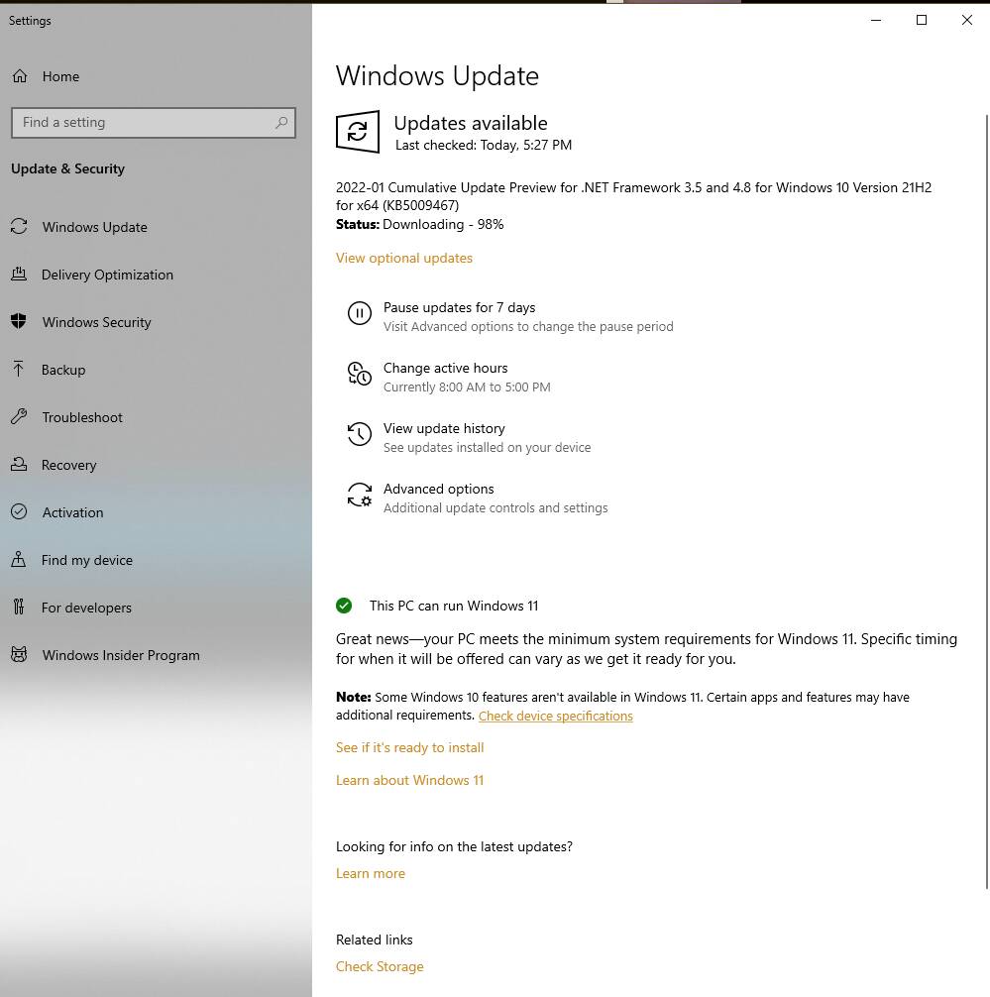Click the vertical scrollbar on the right
Viewport: 990px width, 997px height.
pyautogui.click(x=985, y=496)
